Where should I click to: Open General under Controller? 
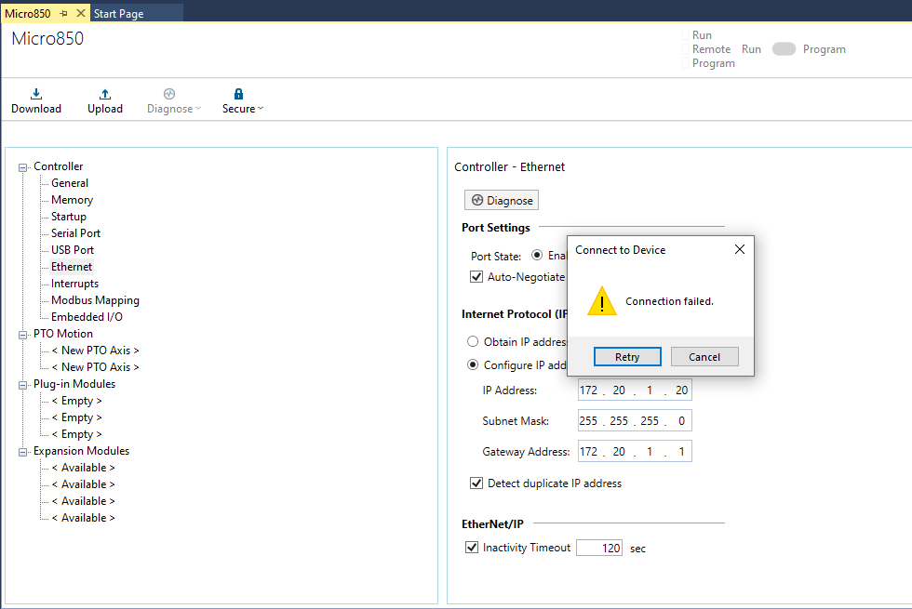[70, 183]
